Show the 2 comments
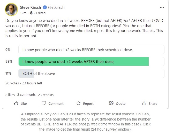Image resolution: width=173 pixels, height=136 pixels. (26, 95)
